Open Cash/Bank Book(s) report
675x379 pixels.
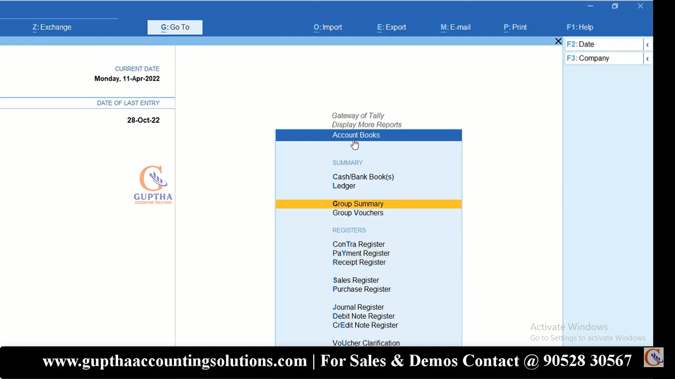tap(363, 177)
